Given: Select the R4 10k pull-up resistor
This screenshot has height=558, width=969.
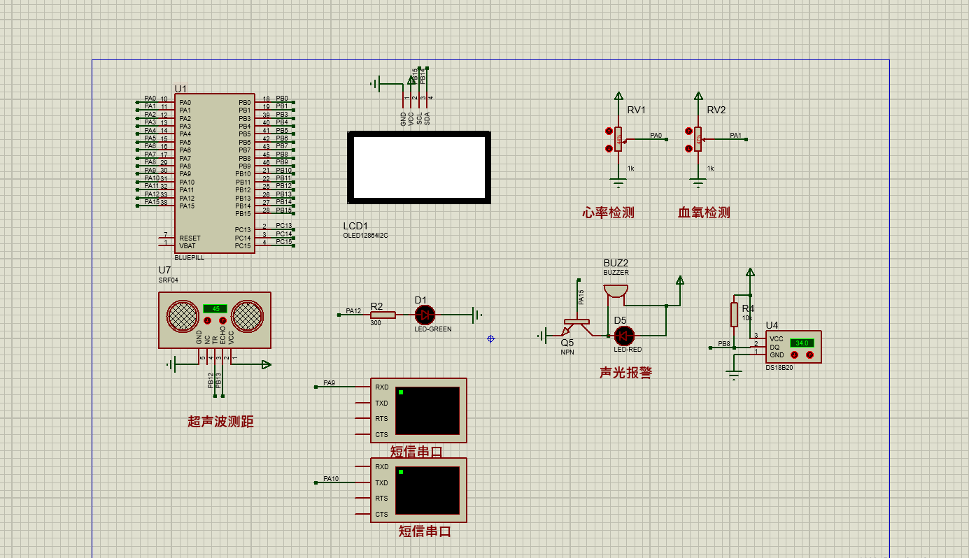Looking at the screenshot, I should click(x=734, y=315).
